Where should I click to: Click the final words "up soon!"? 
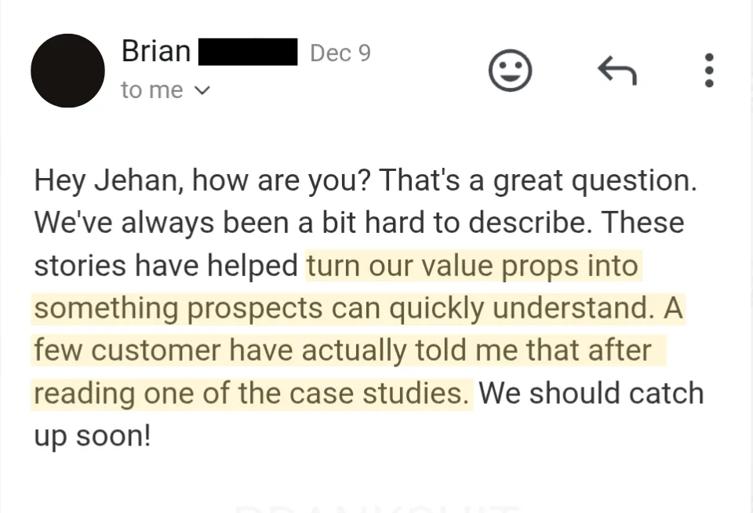93,436
